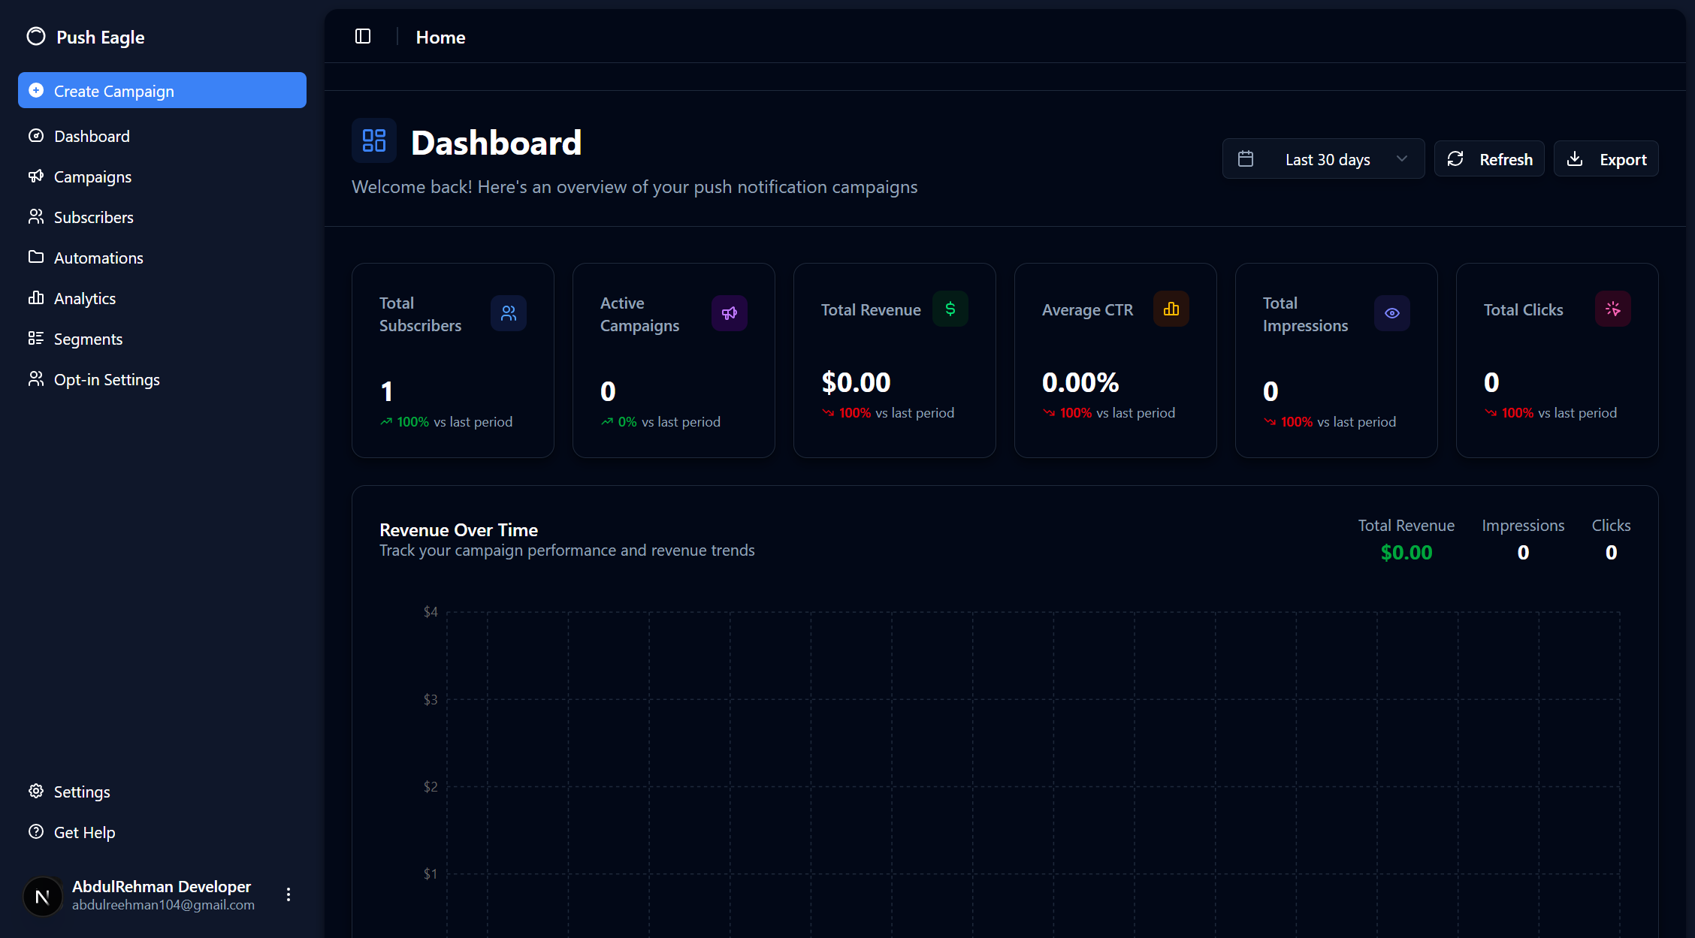Click the green $0.00 chart revenue total

pyautogui.click(x=1406, y=552)
